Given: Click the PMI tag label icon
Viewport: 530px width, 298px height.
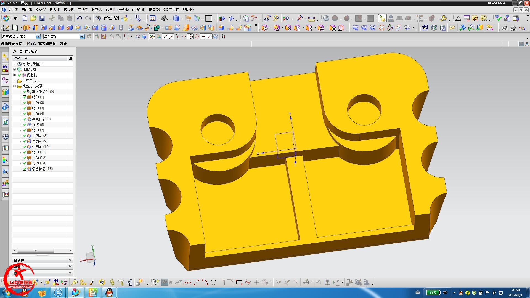Looking at the screenshot, I should pyautogui.click(x=452, y=28).
